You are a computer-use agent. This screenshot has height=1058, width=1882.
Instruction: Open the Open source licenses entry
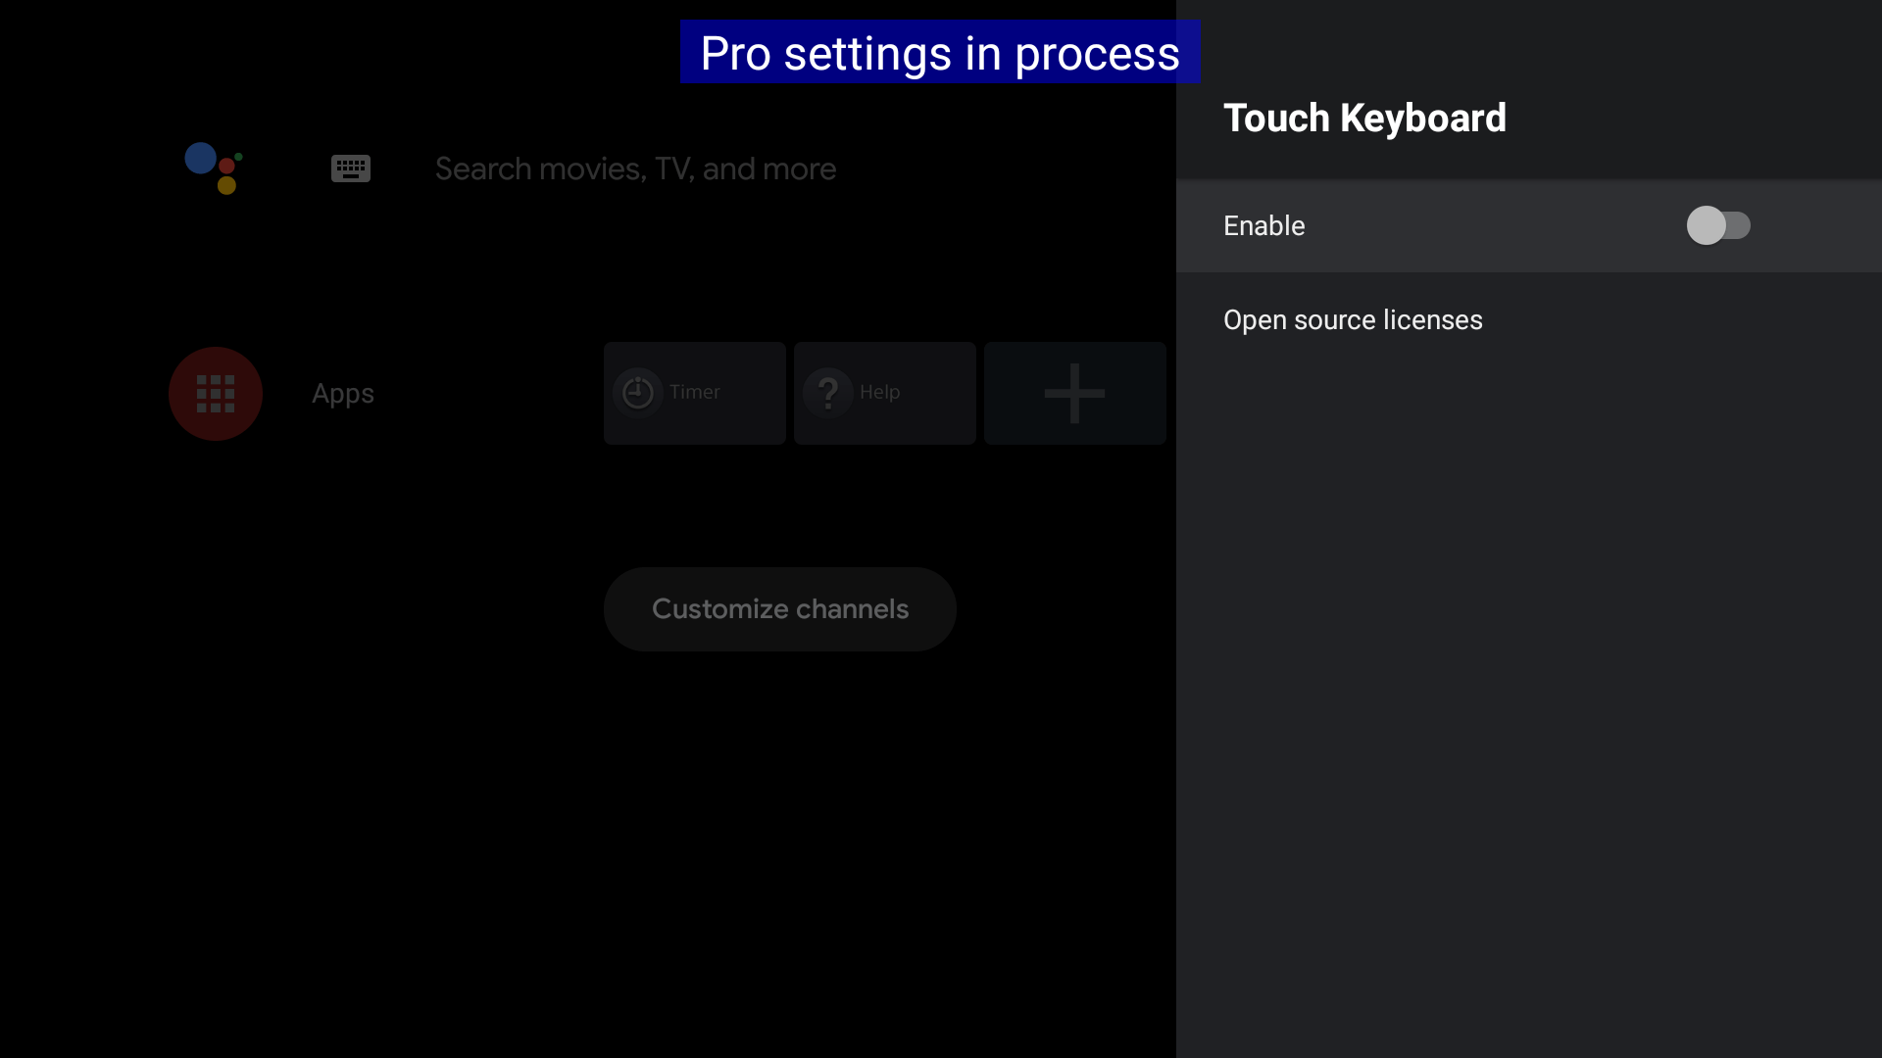tap(1353, 320)
